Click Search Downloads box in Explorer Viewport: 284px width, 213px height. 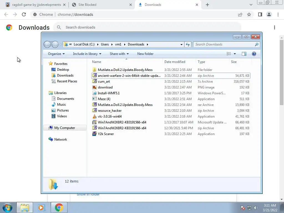(x=224, y=44)
